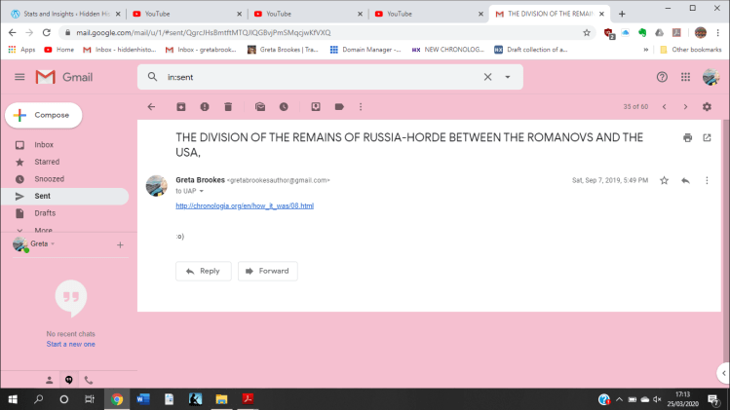Open the email in new window
The width and height of the screenshot is (730, 410).
pos(707,137)
